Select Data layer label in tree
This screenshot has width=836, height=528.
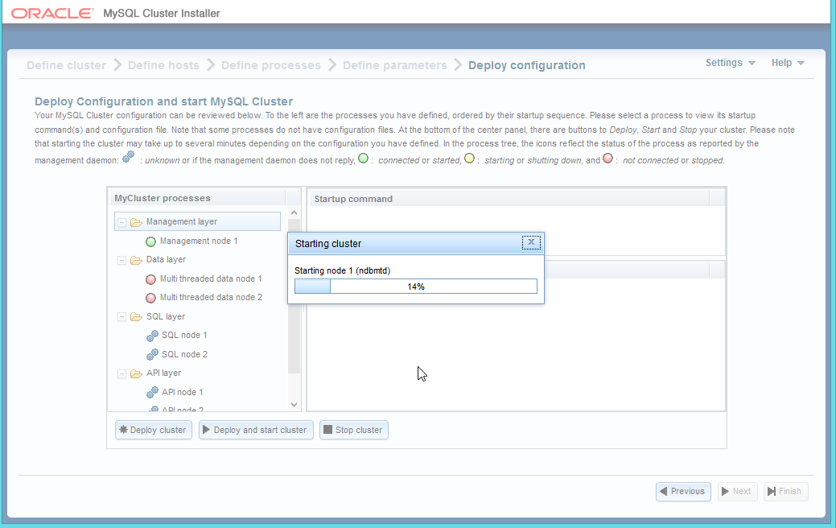coord(167,260)
